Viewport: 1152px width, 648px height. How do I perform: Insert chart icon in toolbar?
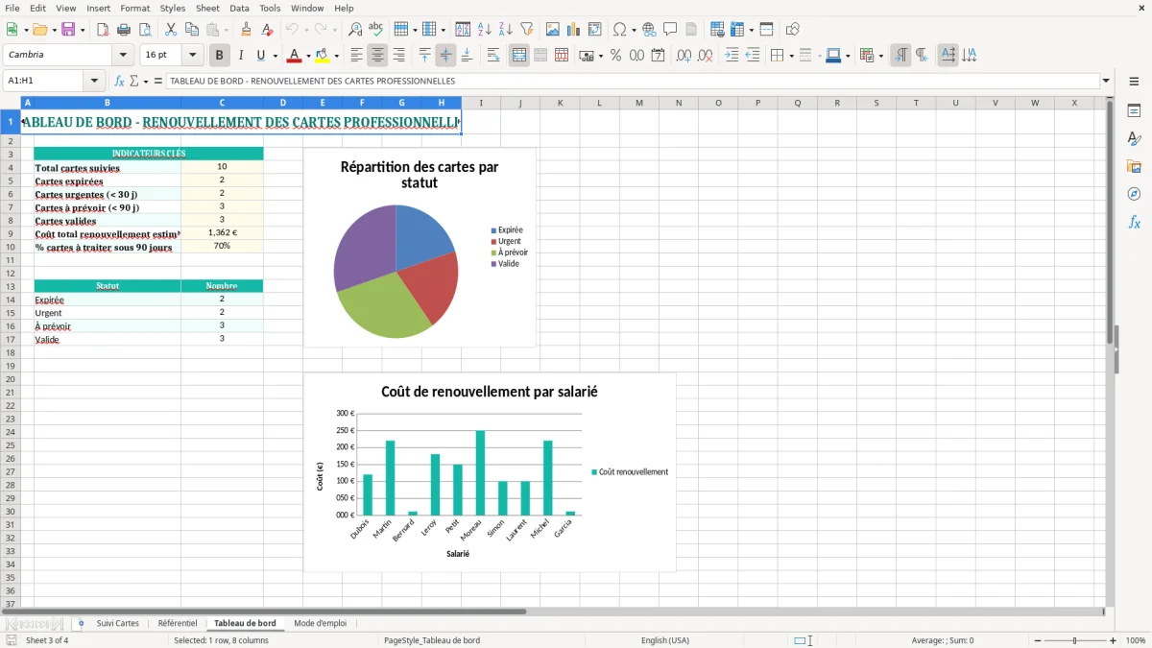(574, 30)
